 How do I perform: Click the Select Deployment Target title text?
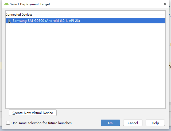pyautogui.click(x=30, y=4)
